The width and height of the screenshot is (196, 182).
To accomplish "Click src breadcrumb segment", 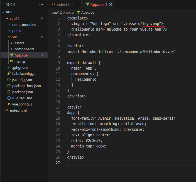I will [68, 13].
